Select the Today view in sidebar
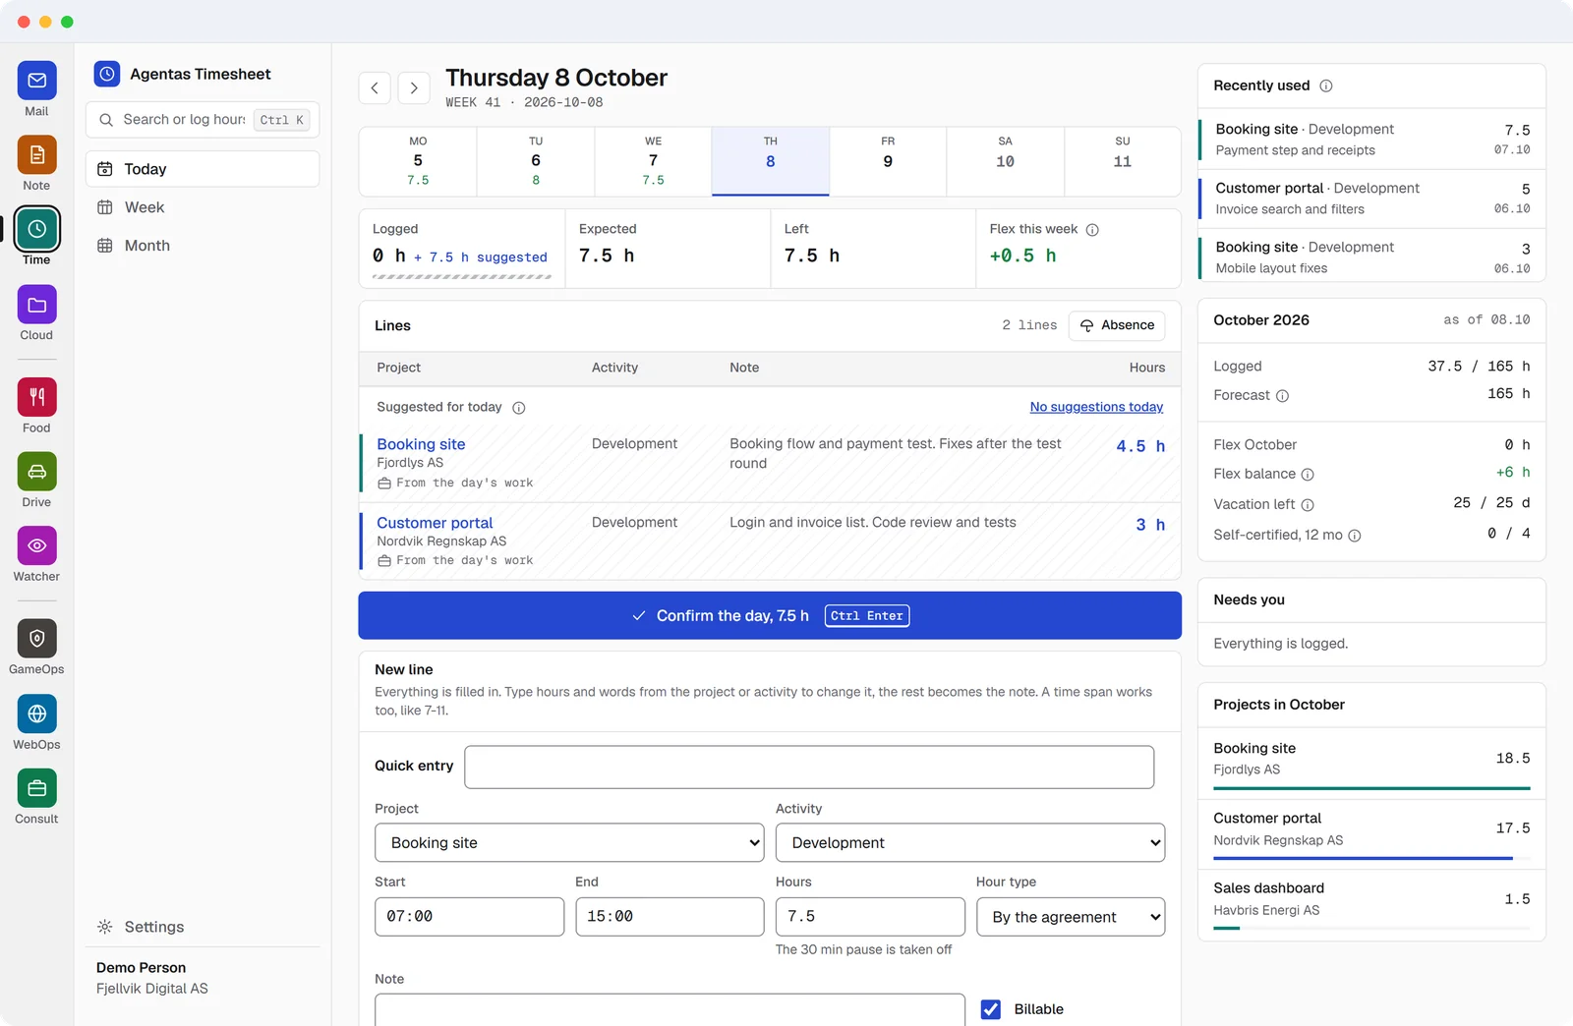The width and height of the screenshot is (1573, 1026). pyautogui.click(x=203, y=169)
